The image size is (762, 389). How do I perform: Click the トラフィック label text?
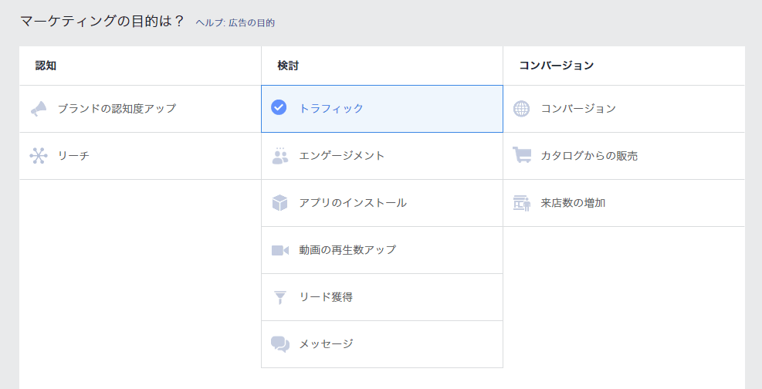(x=331, y=108)
